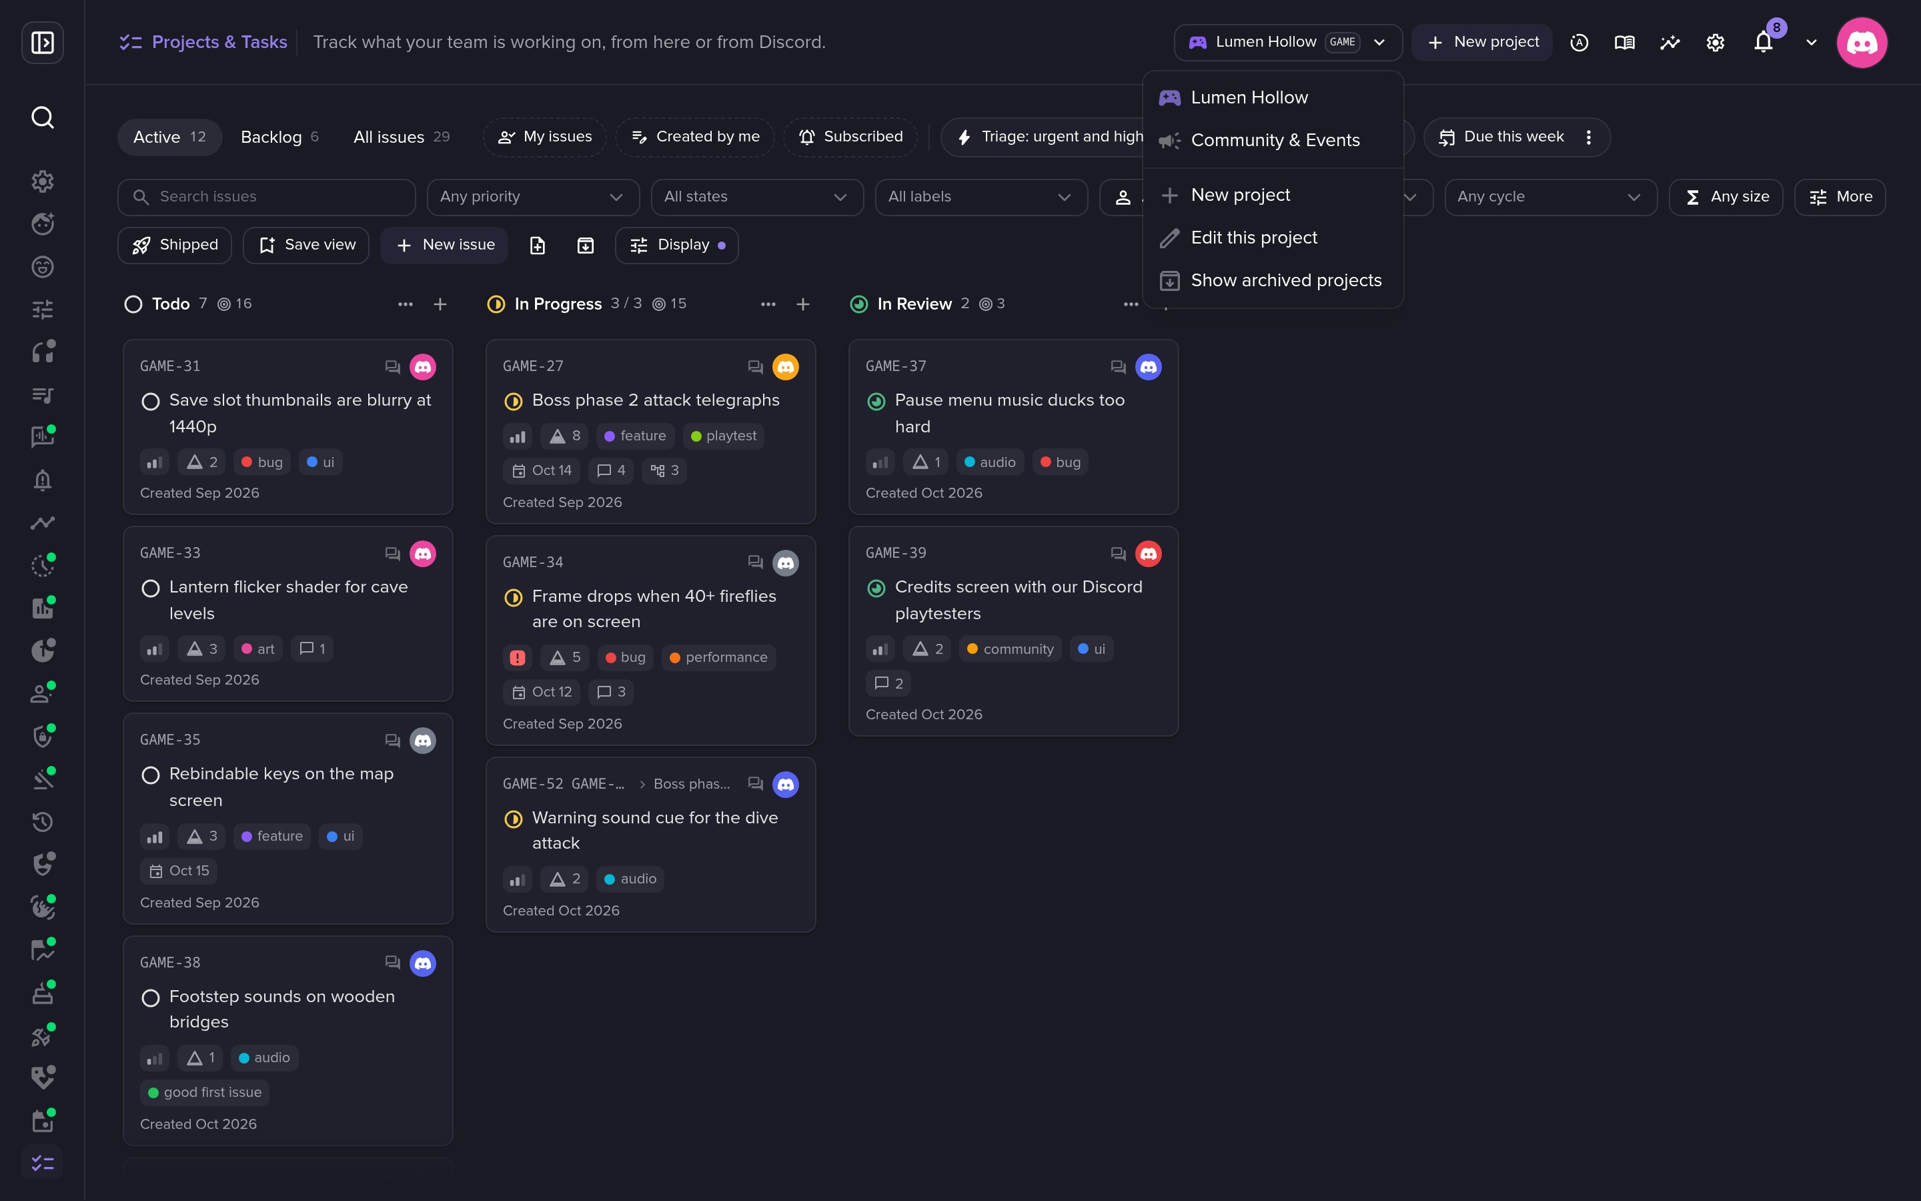Click the New issue button
The image size is (1921, 1201).
click(x=444, y=246)
